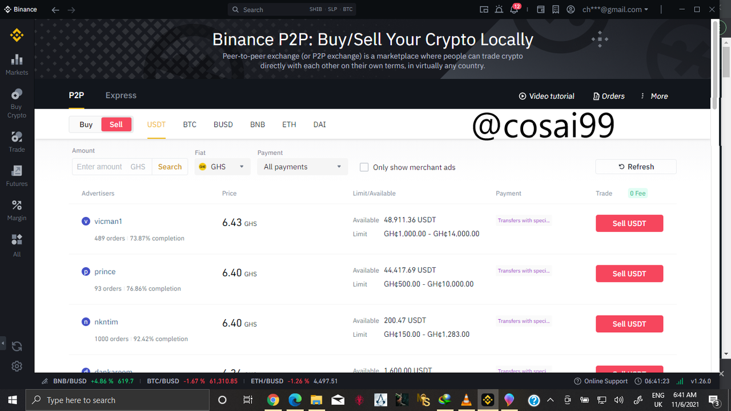Select the BNB coin tab
This screenshot has width=731, height=411.
(258, 124)
